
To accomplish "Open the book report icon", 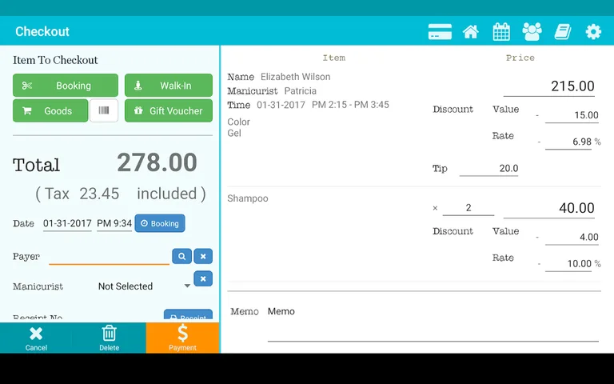I will click(562, 32).
